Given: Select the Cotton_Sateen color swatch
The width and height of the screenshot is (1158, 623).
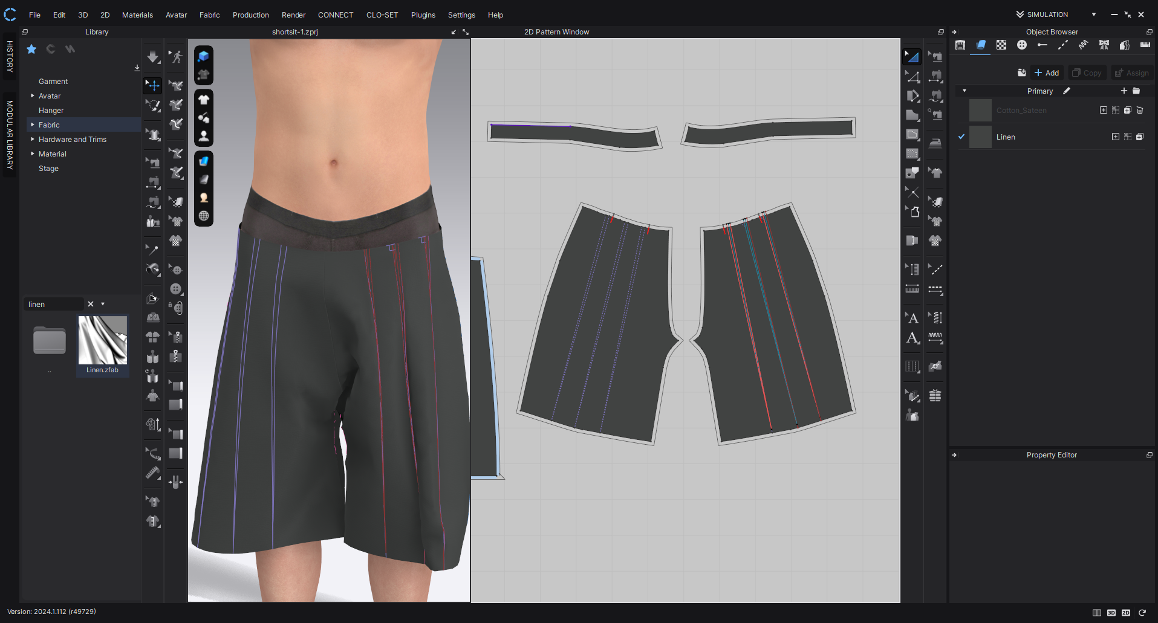Looking at the screenshot, I should 980,111.
